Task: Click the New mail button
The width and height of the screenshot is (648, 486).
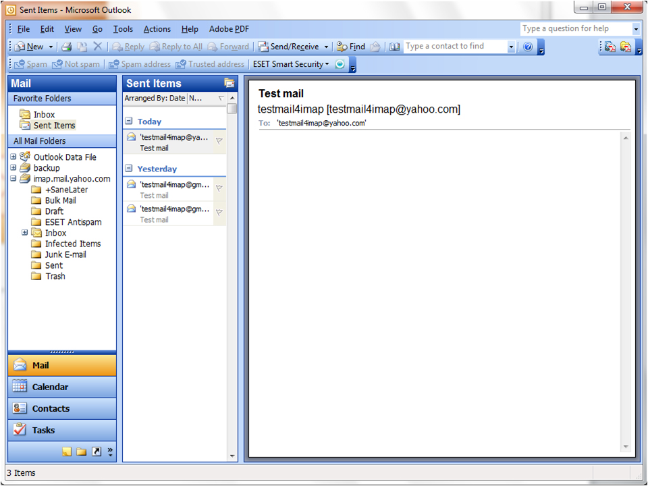Action: coord(29,47)
